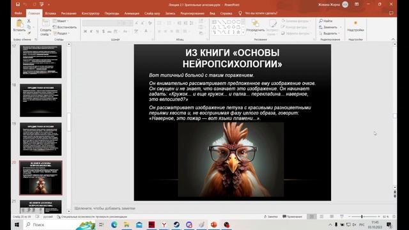The image size is (409, 230).
Task: Open Microsoft Edge from taskbar
Action: 114,224
